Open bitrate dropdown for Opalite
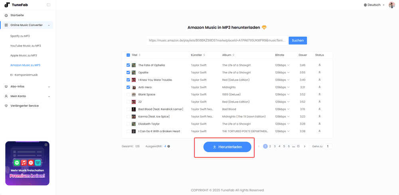This screenshot has height=195, width=399. click(282, 72)
